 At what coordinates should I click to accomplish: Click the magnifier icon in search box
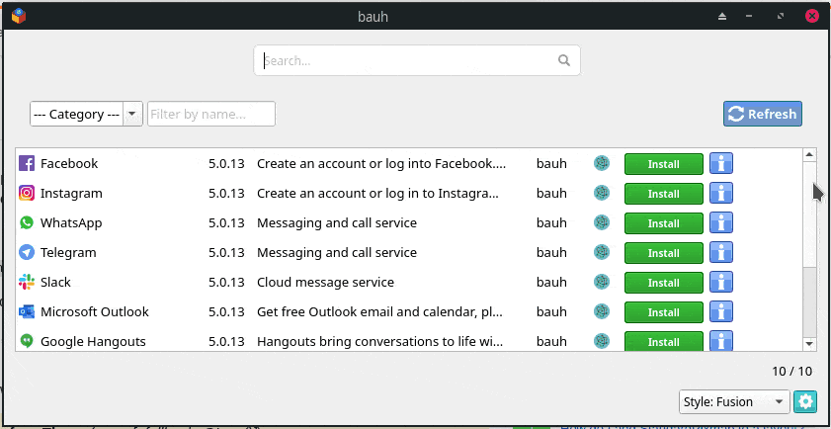tap(564, 60)
